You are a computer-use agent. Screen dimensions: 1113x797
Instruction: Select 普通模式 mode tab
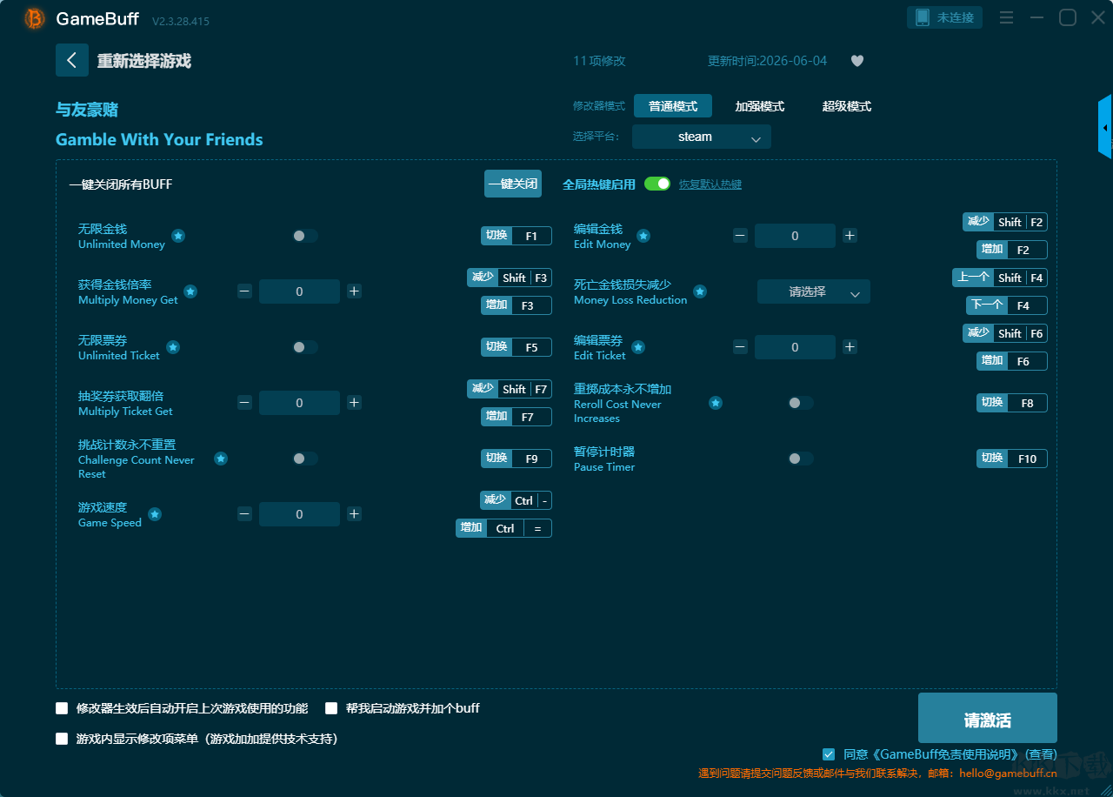pyautogui.click(x=673, y=106)
